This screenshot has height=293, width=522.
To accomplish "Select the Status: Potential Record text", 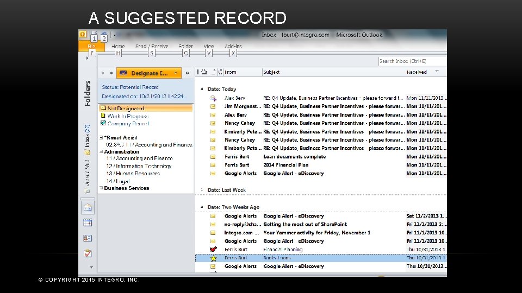I will (130, 87).
